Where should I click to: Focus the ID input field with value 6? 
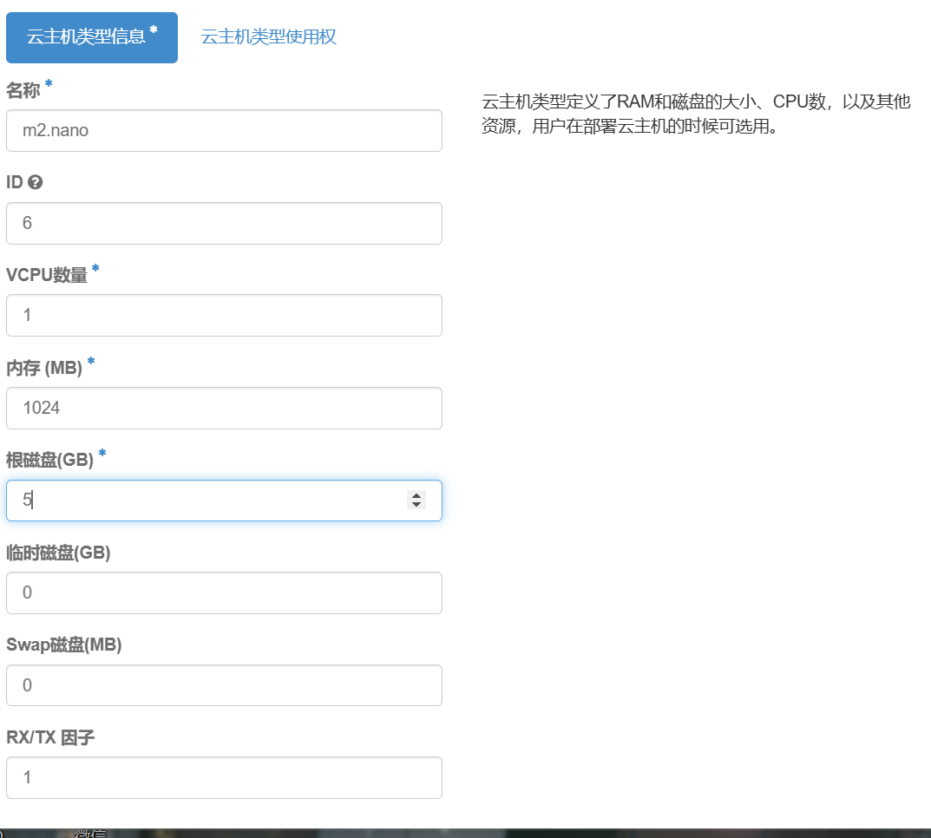224,223
